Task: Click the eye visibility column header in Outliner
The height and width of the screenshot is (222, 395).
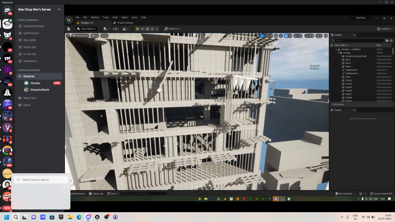Action: tap(332, 45)
